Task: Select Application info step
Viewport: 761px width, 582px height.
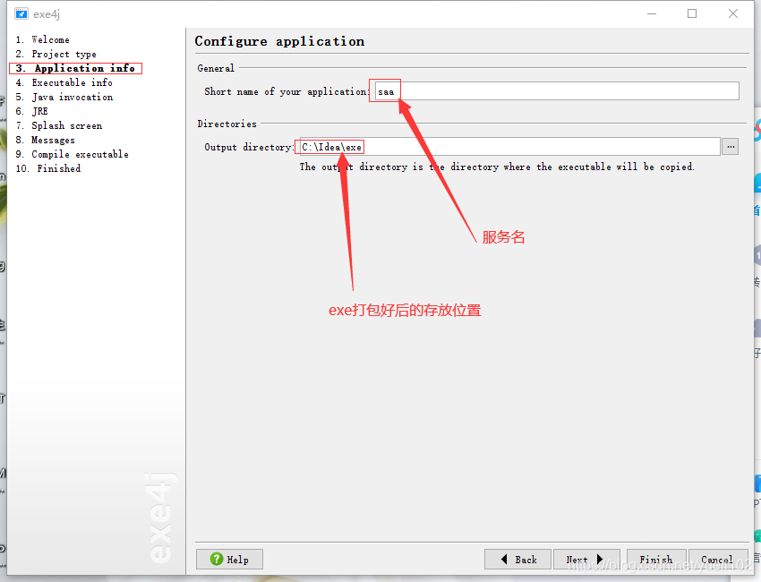Action: [x=75, y=68]
